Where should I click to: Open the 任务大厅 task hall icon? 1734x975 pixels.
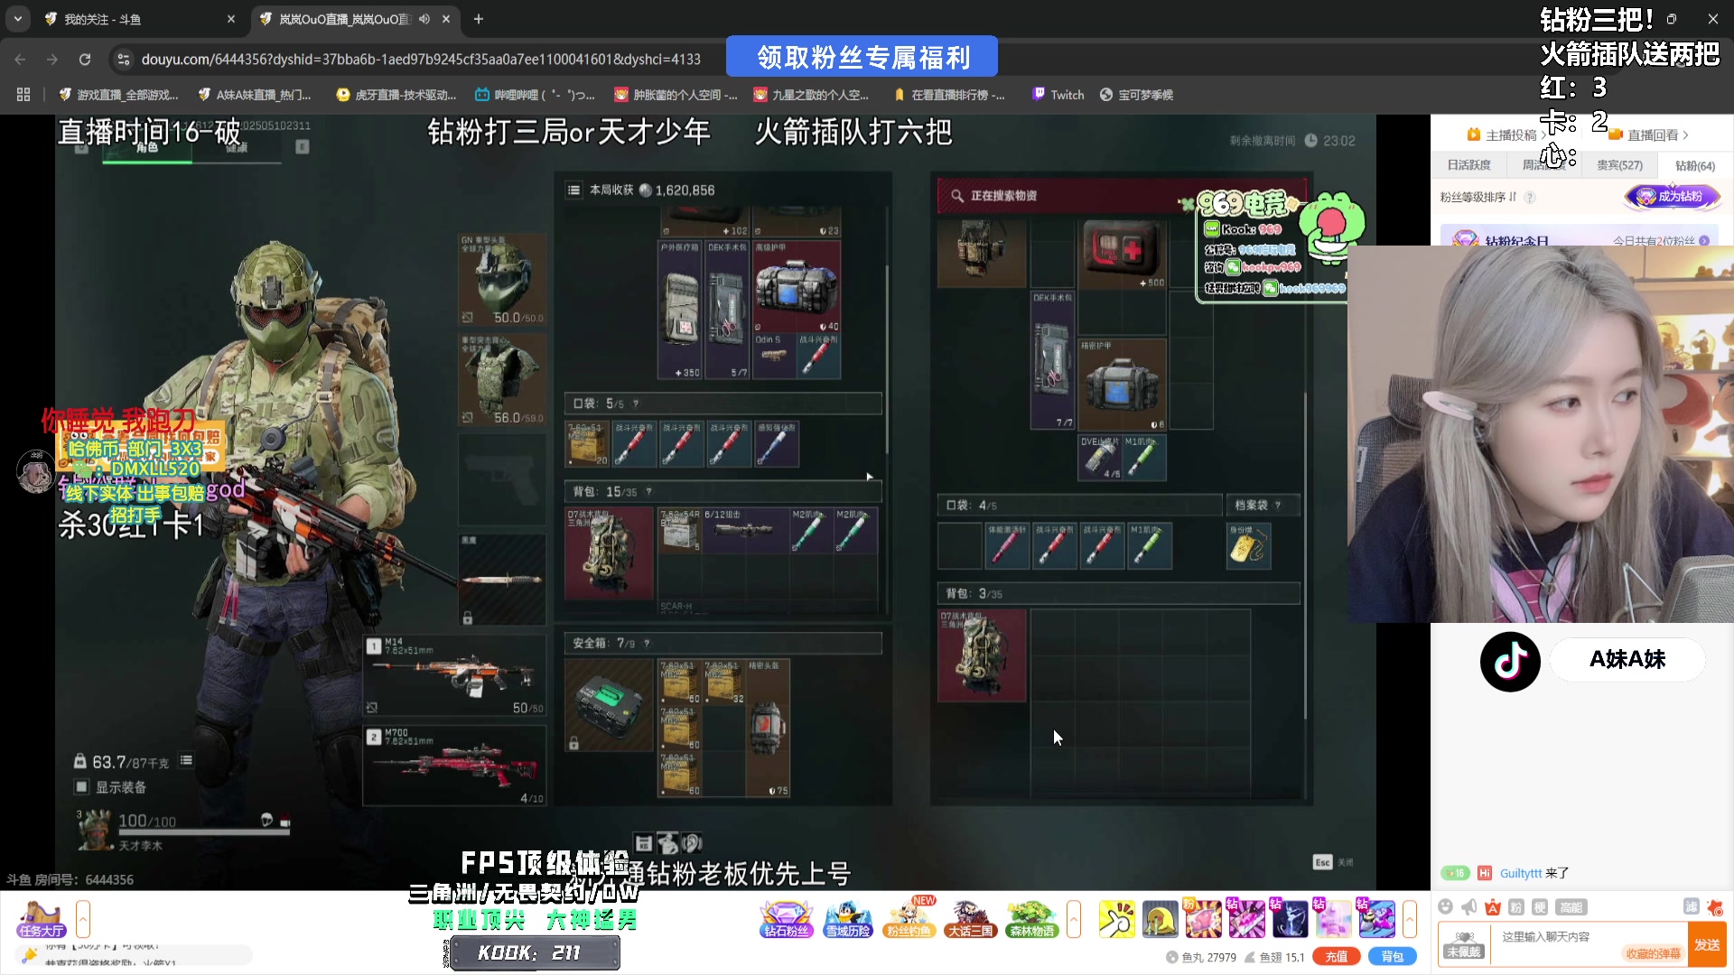(41, 919)
